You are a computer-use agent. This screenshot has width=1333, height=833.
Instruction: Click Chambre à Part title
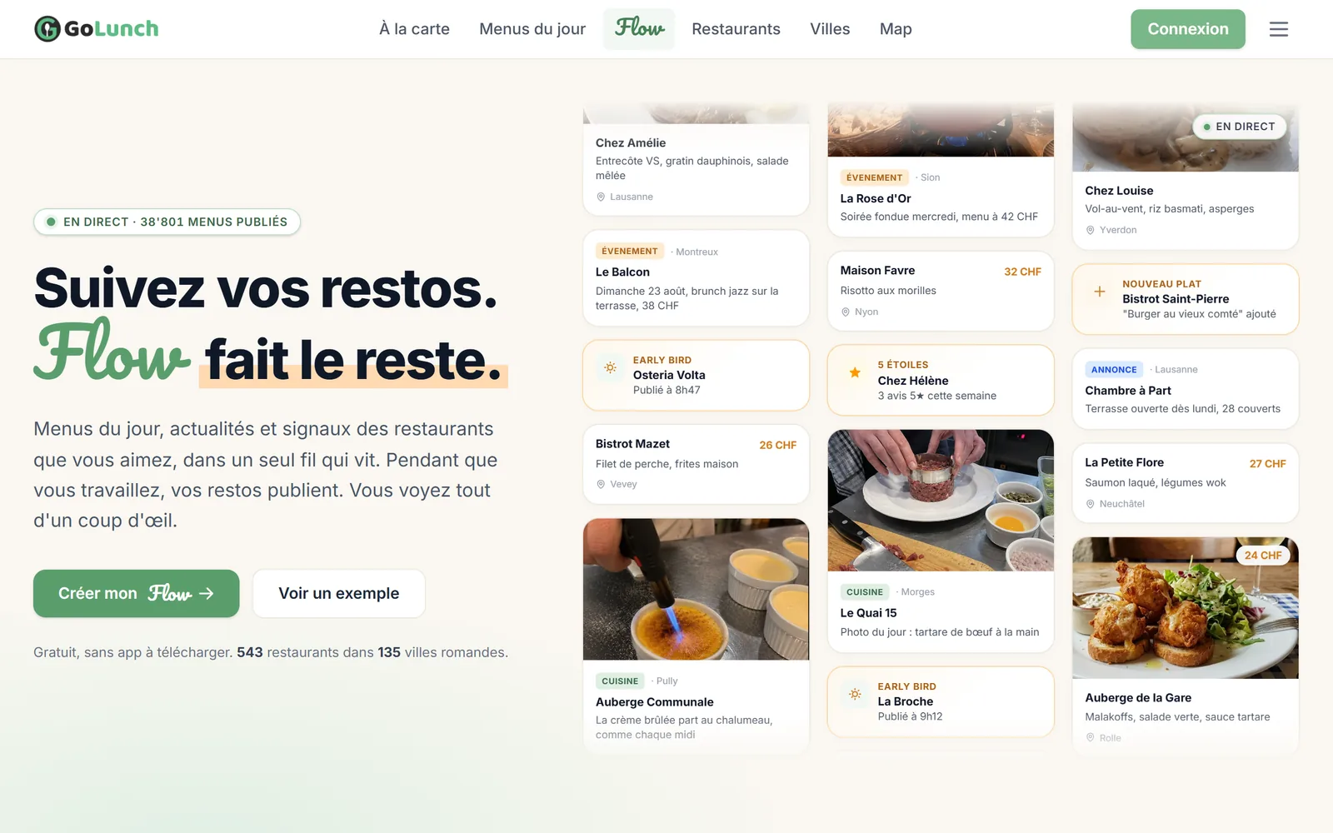1128,391
